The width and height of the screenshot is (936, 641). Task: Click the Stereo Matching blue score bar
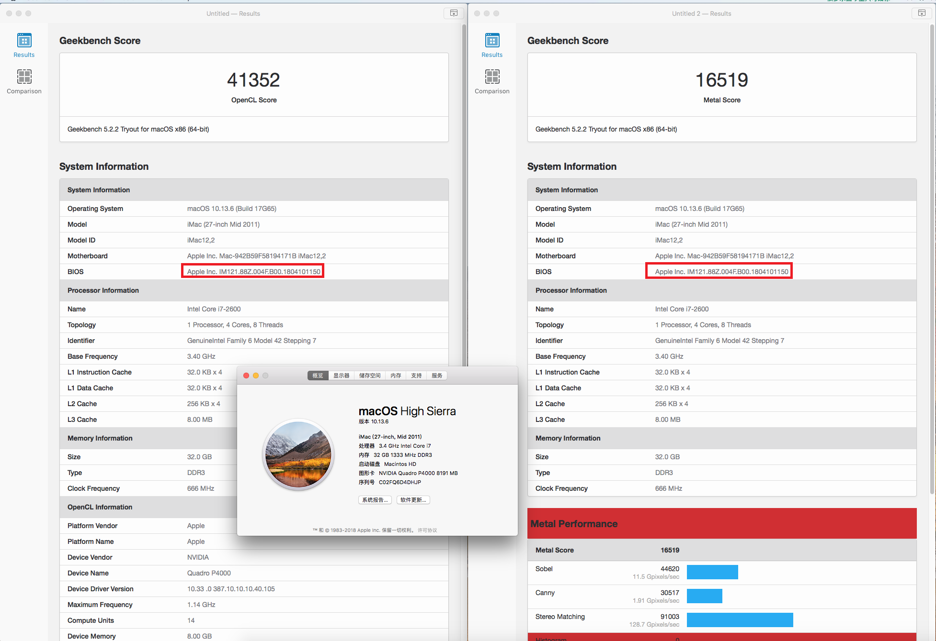[x=740, y=620]
